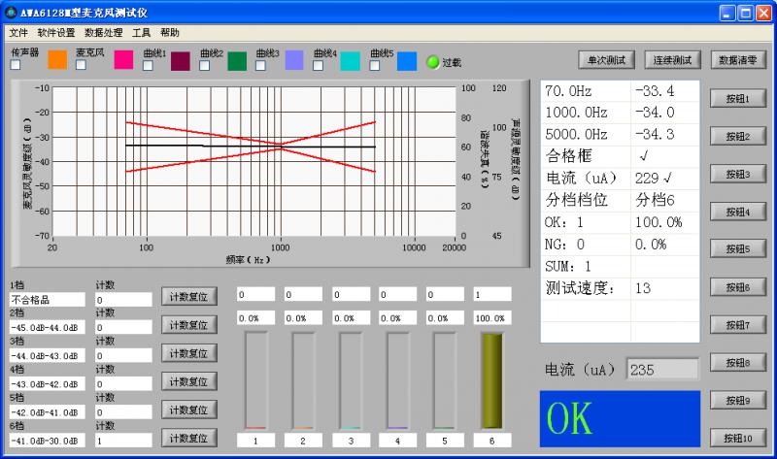Click the pink 麦克风 color swatch
777x459 pixels.
[123, 60]
